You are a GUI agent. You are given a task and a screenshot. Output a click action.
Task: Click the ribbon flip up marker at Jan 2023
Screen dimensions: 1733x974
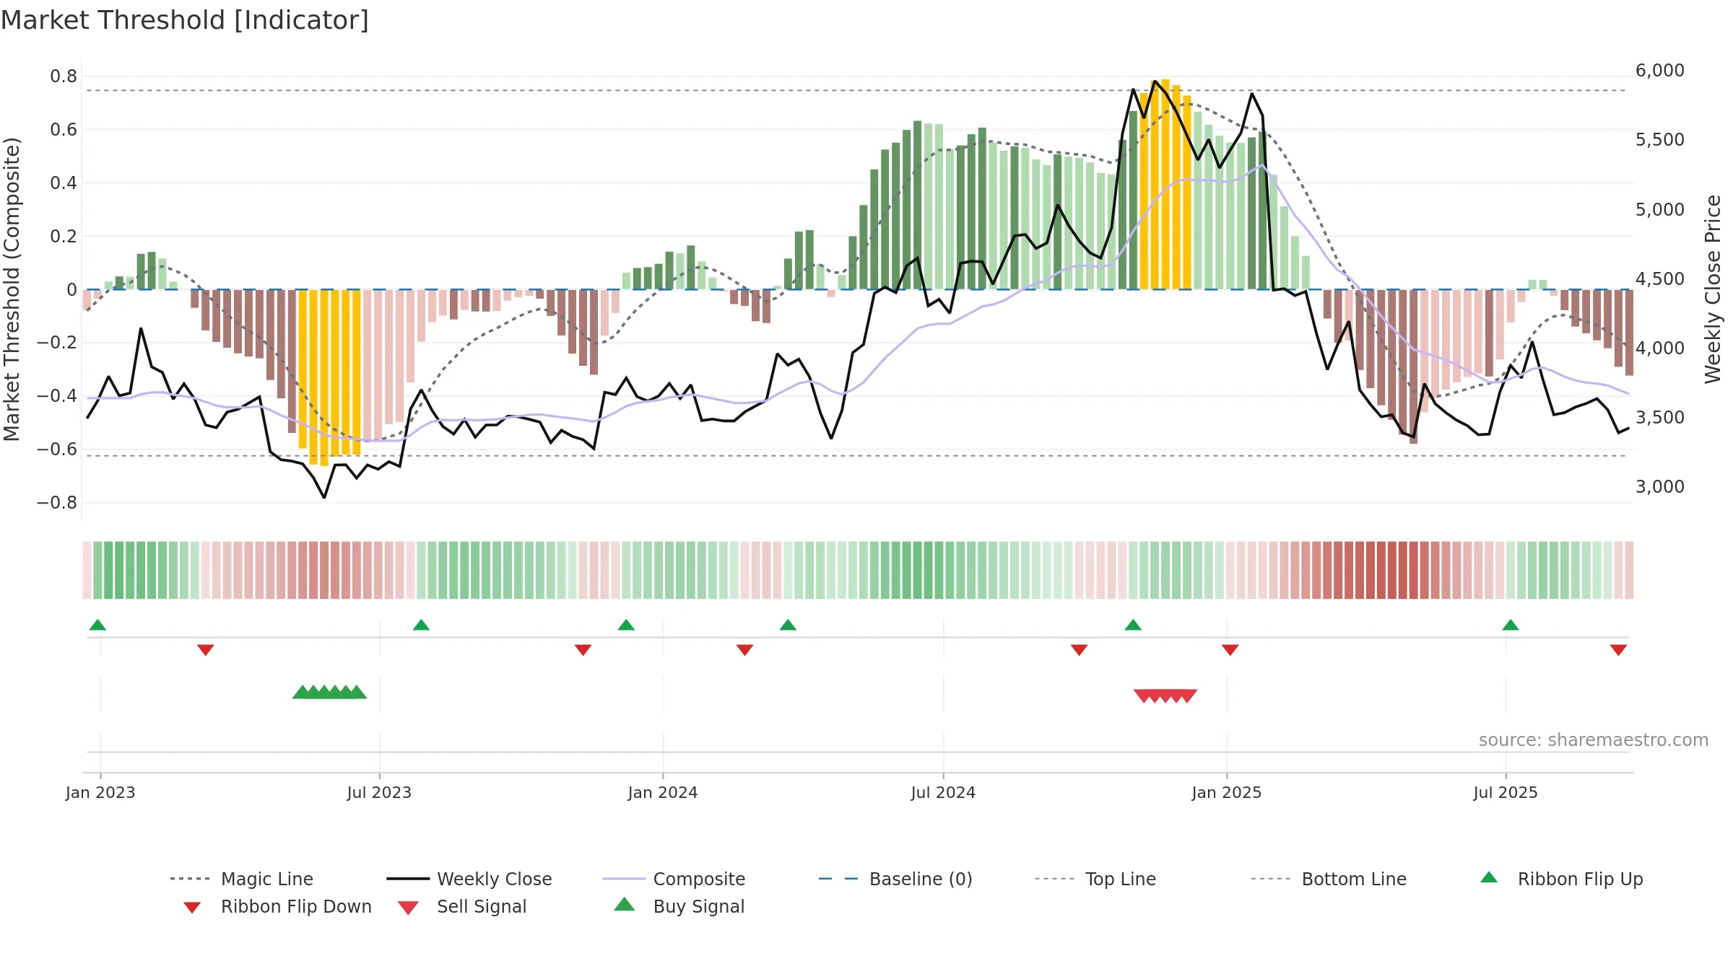click(x=97, y=625)
